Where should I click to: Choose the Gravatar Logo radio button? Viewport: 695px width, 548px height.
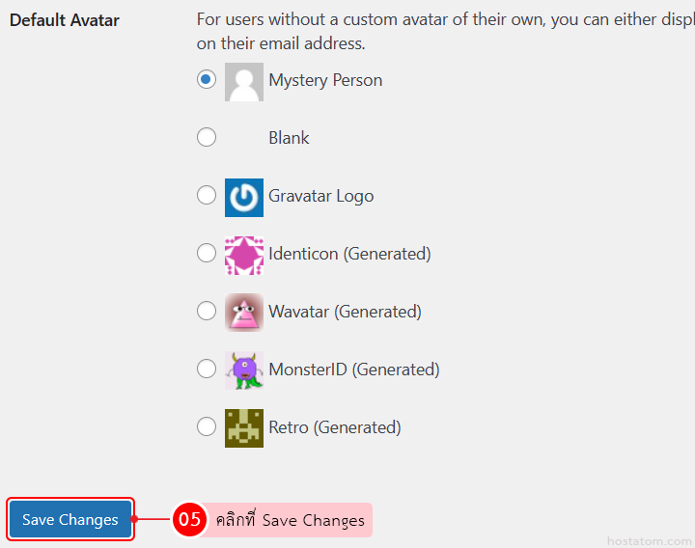point(207,196)
